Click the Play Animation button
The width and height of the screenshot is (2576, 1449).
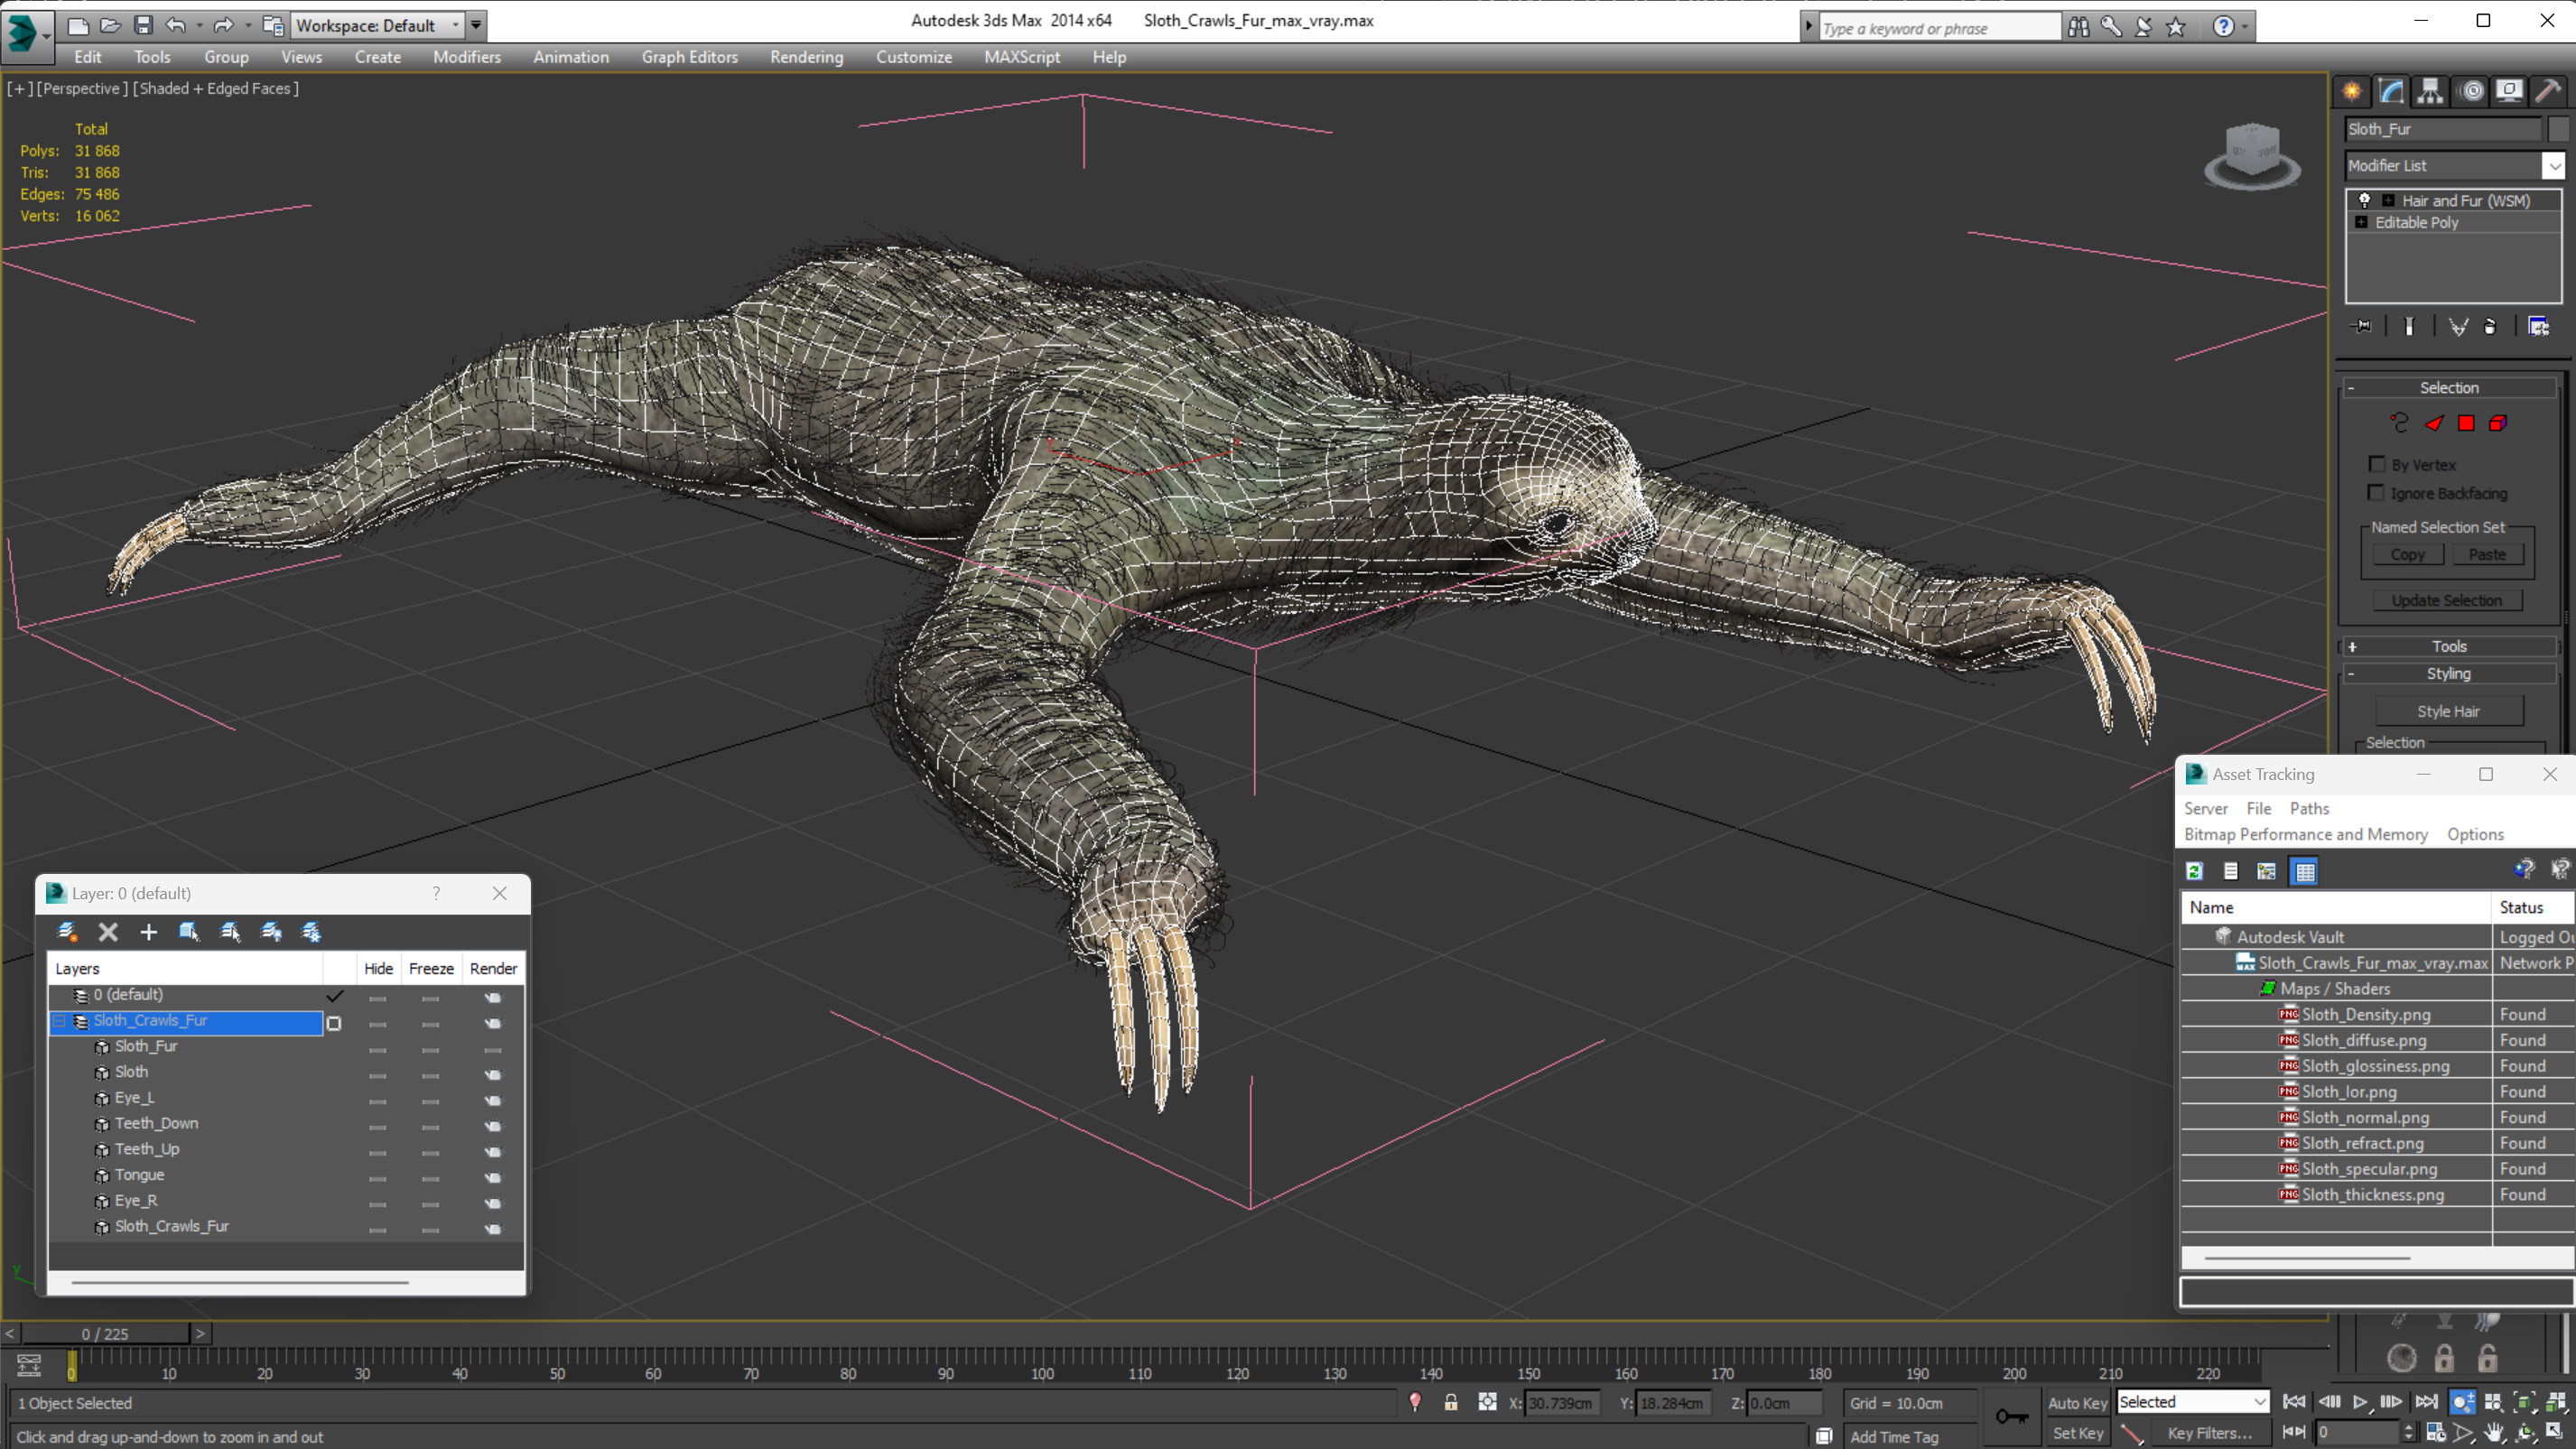(x=2360, y=1402)
